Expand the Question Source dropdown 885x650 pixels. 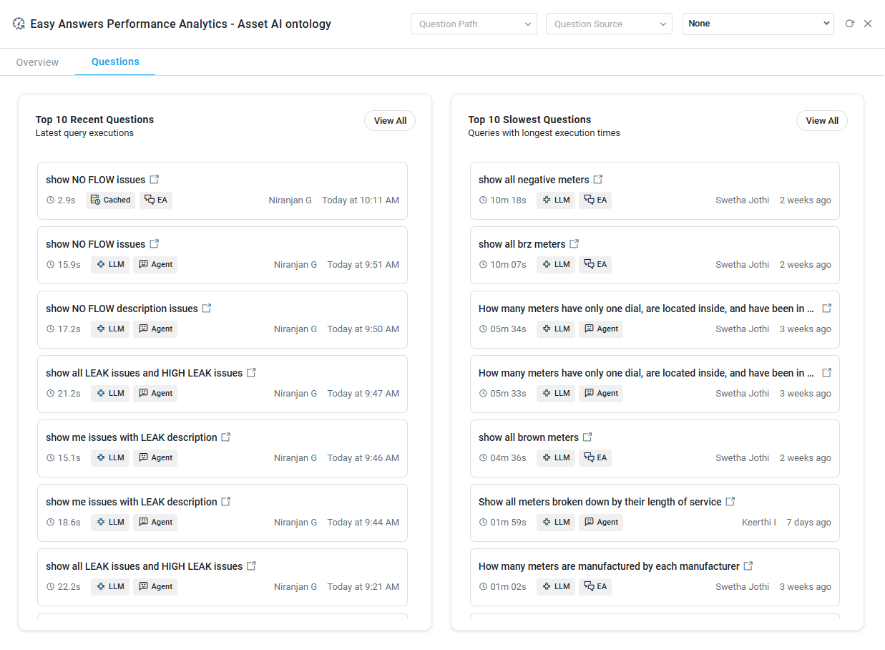click(x=609, y=24)
